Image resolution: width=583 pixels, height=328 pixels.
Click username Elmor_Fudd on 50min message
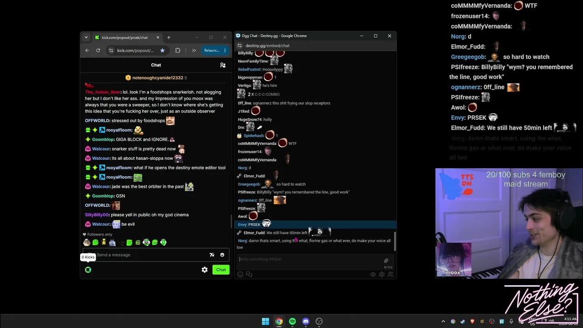(x=254, y=233)
